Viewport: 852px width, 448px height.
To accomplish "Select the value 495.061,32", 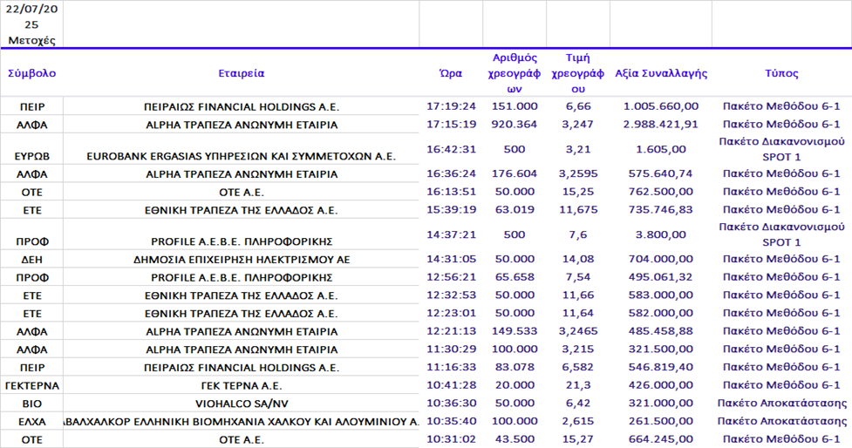I will coord(661,277).
